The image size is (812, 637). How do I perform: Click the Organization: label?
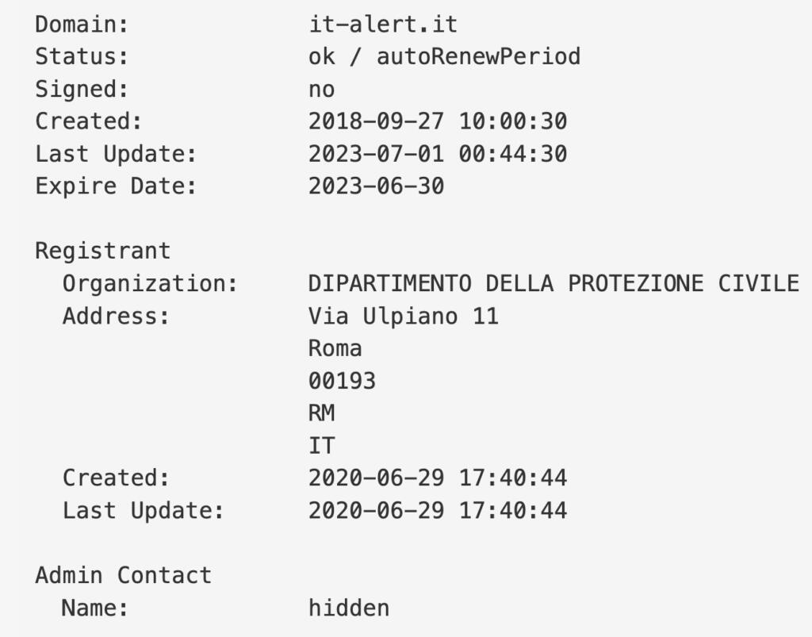[x=150, y=284]
